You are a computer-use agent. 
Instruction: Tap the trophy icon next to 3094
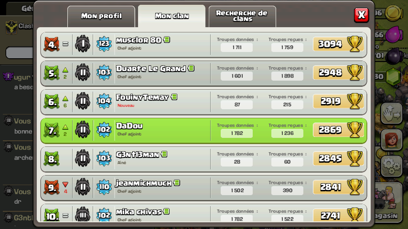pyautogui.click(x=354, y=44)
